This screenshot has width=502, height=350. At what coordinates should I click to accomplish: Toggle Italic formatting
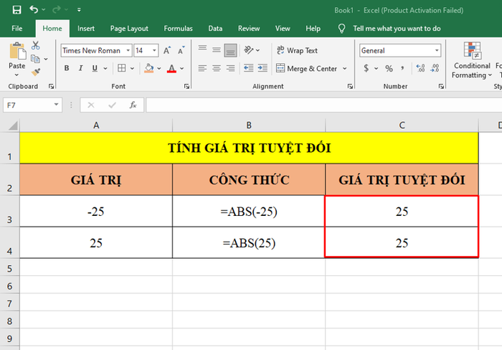pos(80,68)
